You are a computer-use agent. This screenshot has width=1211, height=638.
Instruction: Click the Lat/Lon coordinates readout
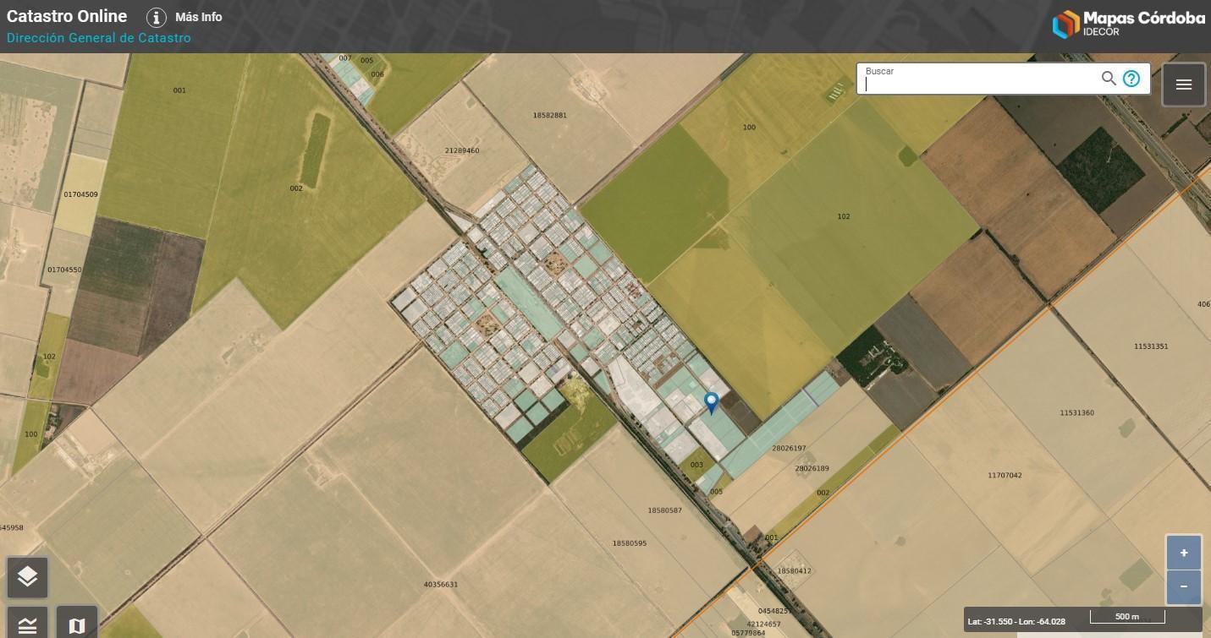[x=1016, y=622]
